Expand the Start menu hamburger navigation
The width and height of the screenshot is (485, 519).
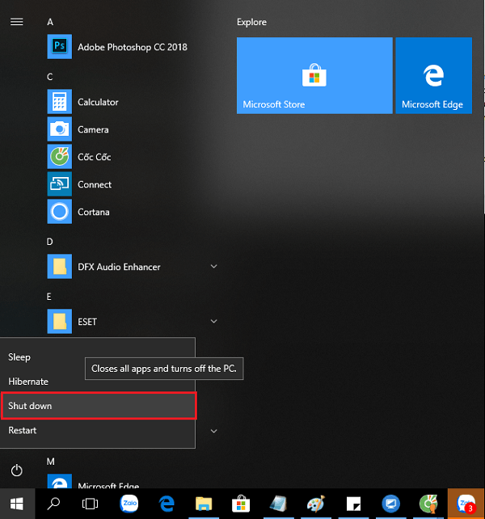(16, 22)
